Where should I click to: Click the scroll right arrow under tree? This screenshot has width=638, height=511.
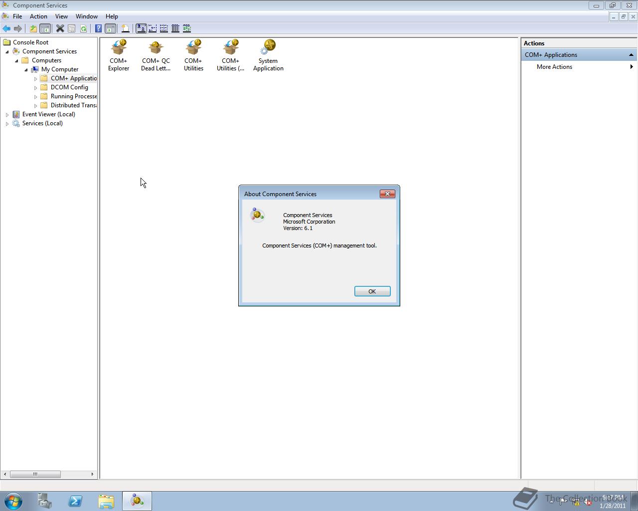tap(92, 474)
